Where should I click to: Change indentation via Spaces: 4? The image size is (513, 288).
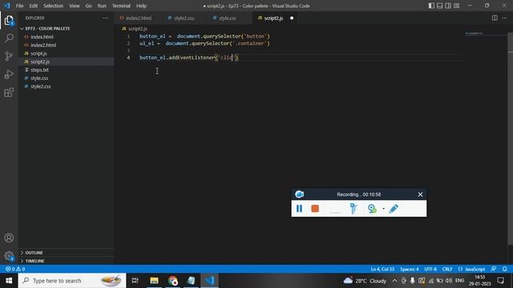[409, 269]
